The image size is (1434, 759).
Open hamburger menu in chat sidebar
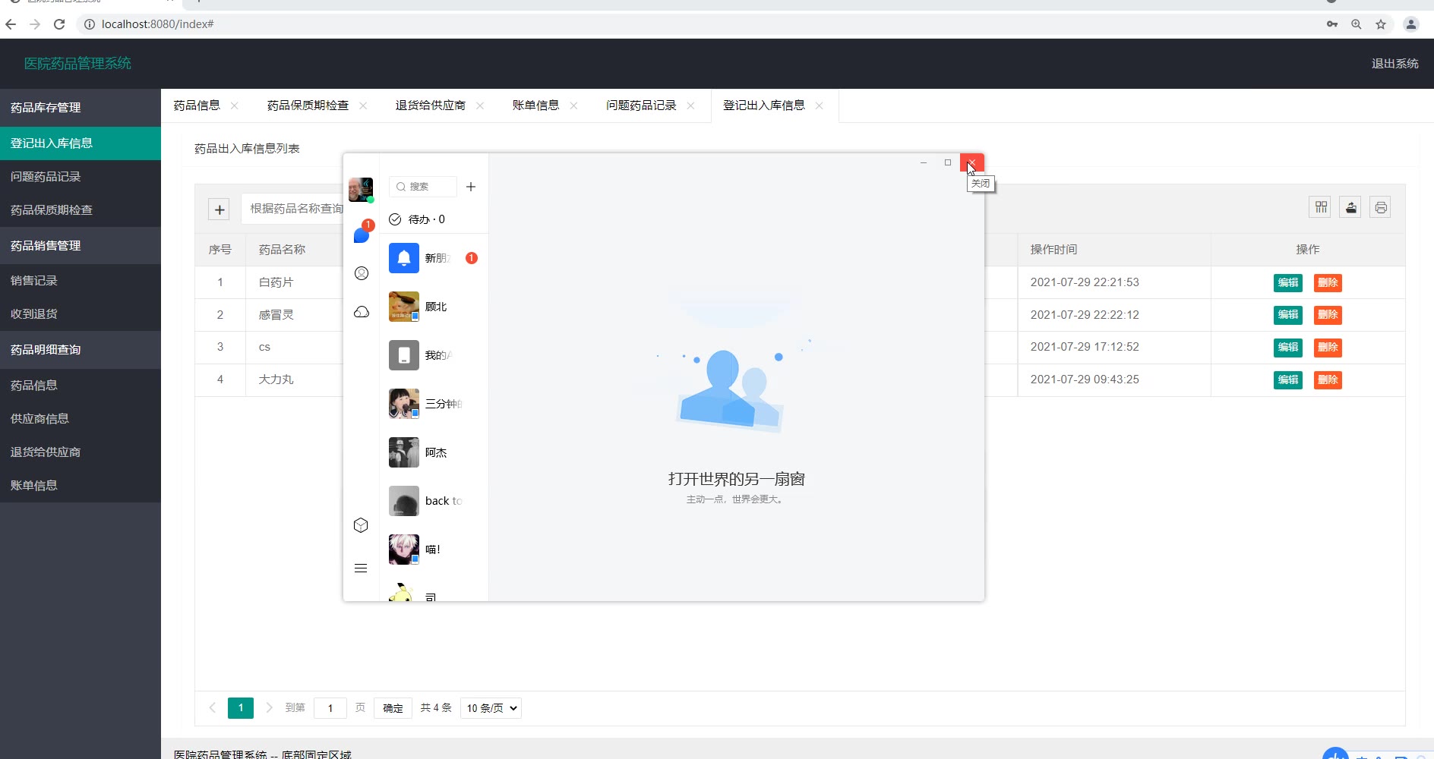(x=361, y=568)
